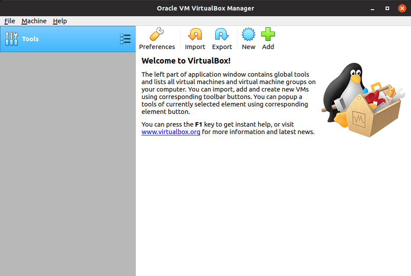Open the Help menu
Viewport: 411px width, 276px height.
pos(60,21)
